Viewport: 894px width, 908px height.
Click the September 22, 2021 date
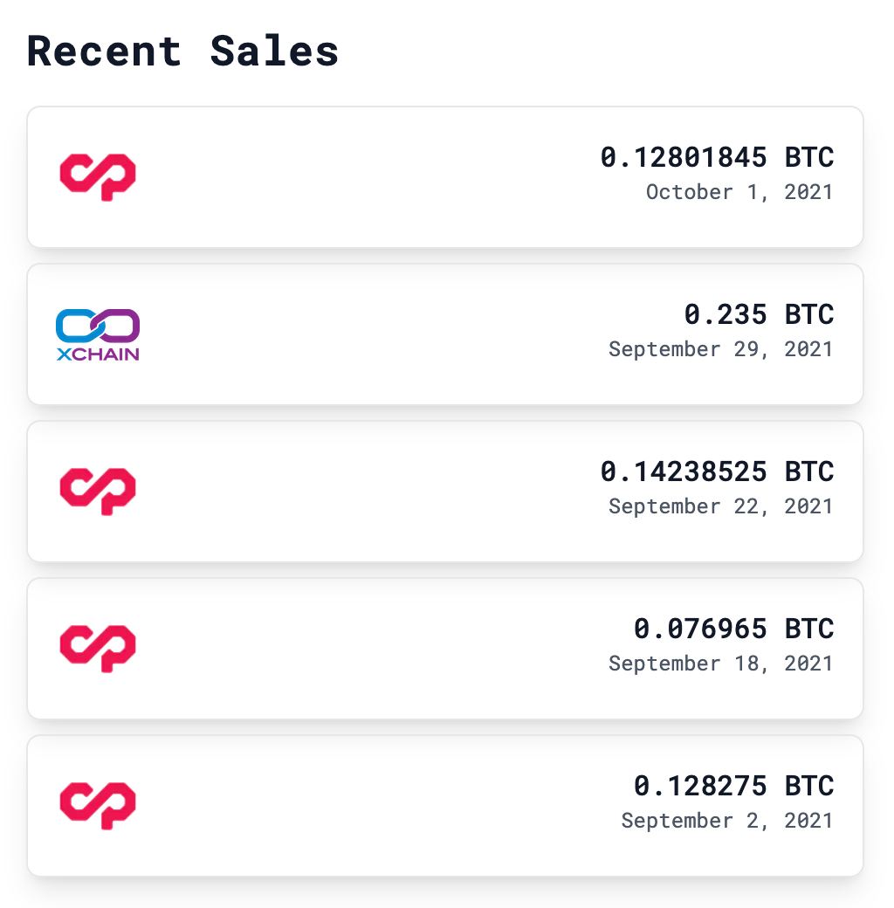721,506
